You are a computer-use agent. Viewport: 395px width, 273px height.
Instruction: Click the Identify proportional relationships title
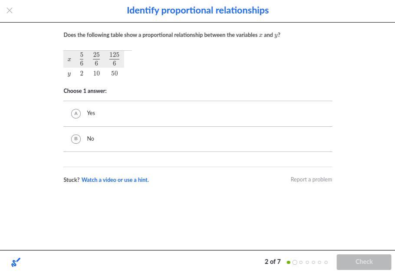click(197, 10)
